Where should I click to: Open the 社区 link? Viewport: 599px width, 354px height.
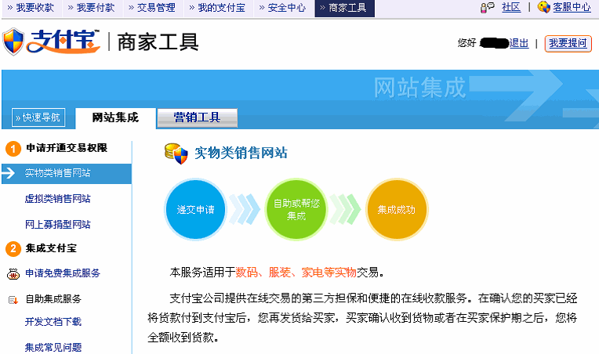pos(511,7)
